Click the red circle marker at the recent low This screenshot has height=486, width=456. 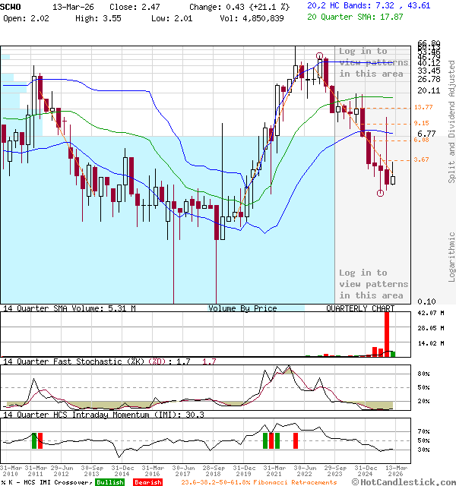380,193
